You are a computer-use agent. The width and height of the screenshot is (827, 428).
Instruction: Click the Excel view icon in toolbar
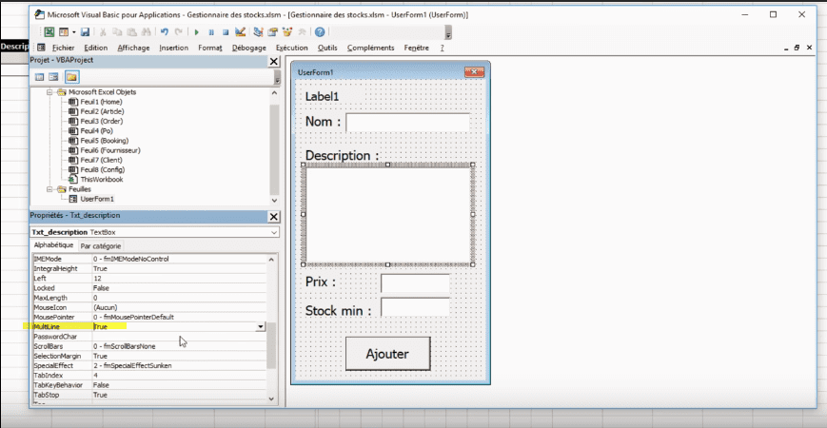(x=49, y=31)
